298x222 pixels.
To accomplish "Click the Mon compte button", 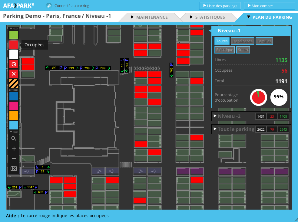I will click(269, 6).
